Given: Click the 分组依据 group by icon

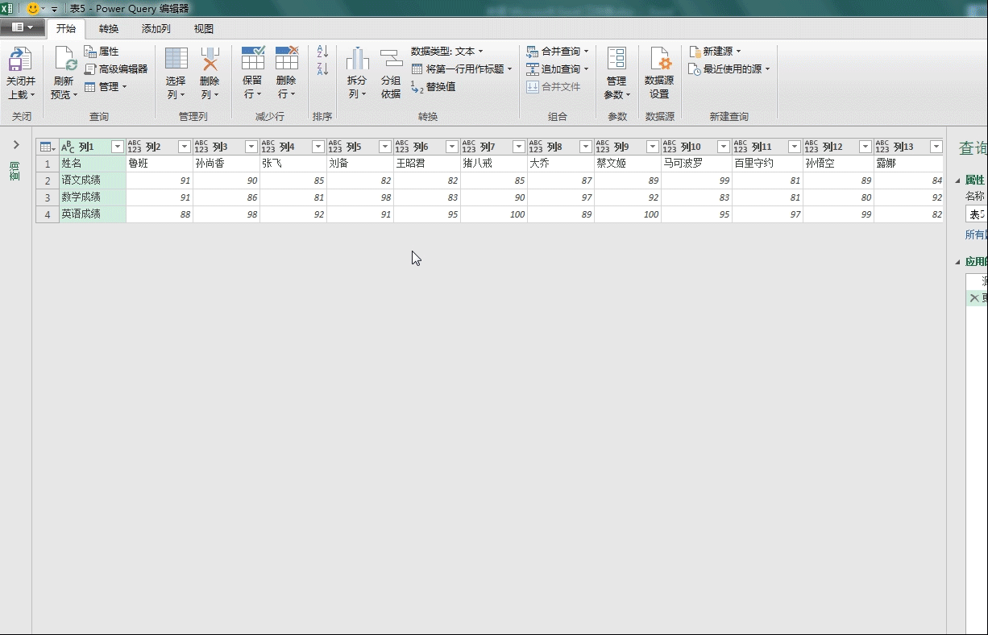Looking at the screenshot, I should [x=391, y=59].
